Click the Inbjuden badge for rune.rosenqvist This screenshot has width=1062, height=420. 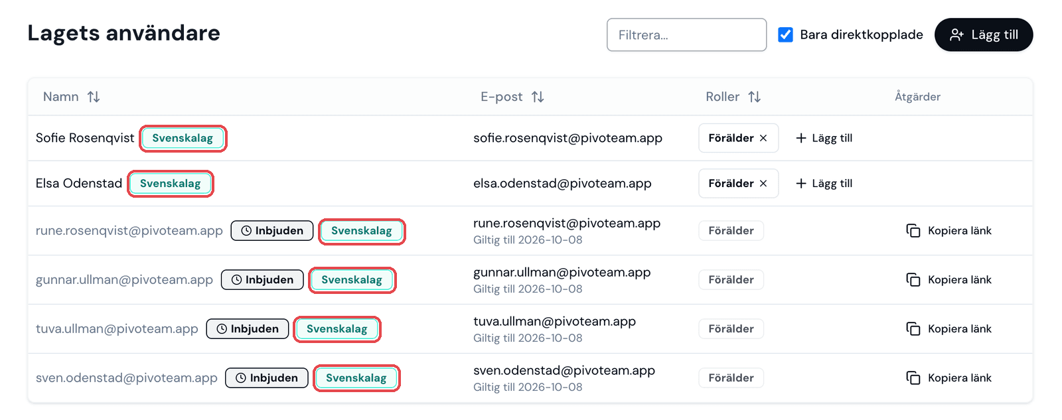272,231
